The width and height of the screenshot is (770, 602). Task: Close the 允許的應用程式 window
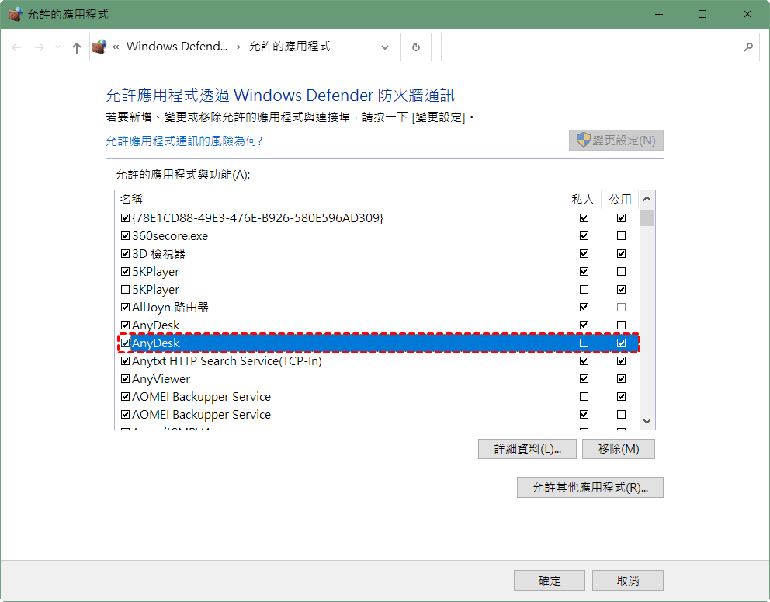point(747,14)
